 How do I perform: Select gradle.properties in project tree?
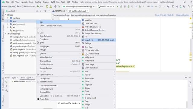tap(23, 49)
